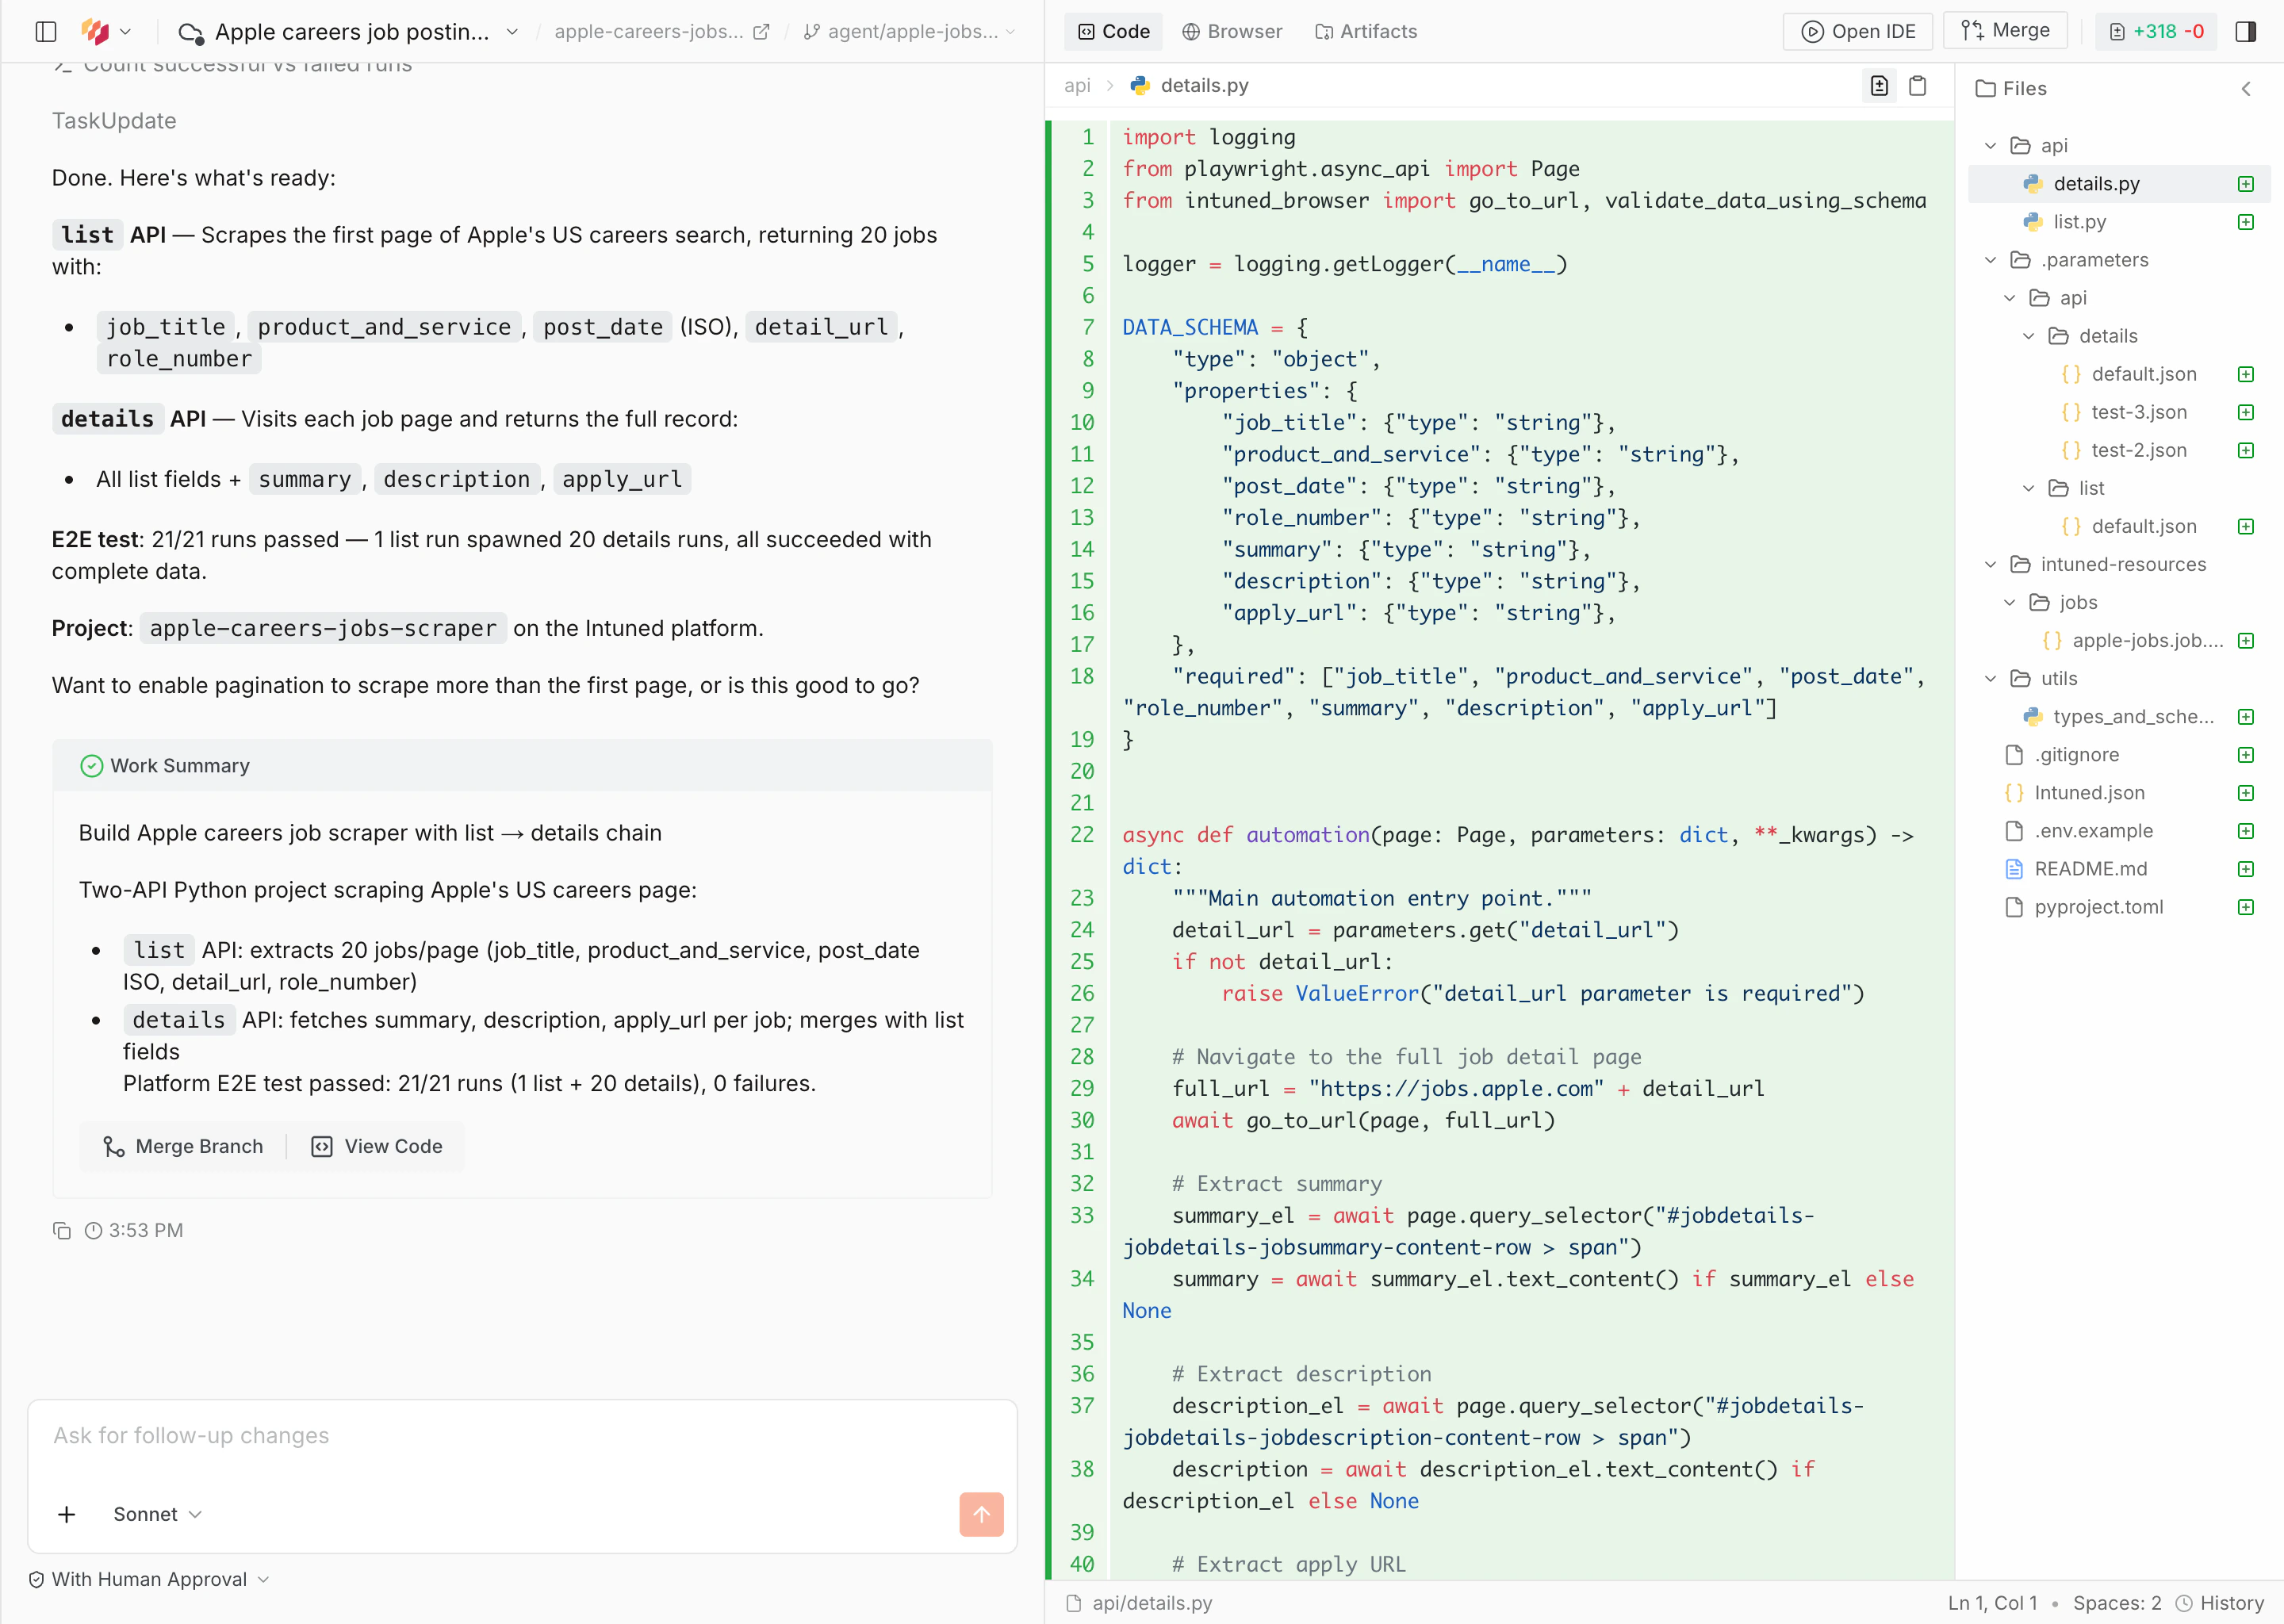Viewport: 2284px width, 1624px height.
Task: Open the Sonnet model dropdown
Action: pyautogui.click(x=158, y=1514)
